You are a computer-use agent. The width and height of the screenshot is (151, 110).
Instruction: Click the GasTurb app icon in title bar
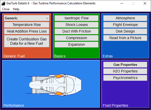3,3
